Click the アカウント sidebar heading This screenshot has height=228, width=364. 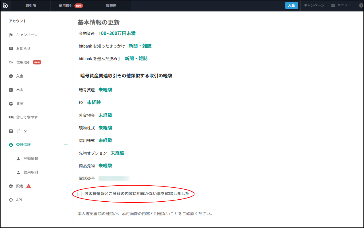coord(18,21)
